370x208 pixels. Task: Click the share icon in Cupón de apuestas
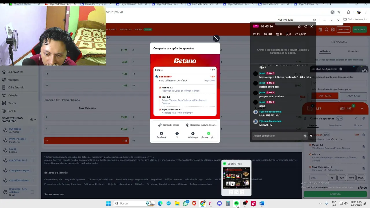[356, 118]
